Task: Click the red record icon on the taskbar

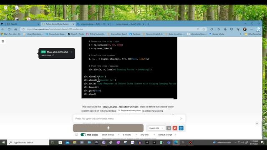Action: click(190, 142)
